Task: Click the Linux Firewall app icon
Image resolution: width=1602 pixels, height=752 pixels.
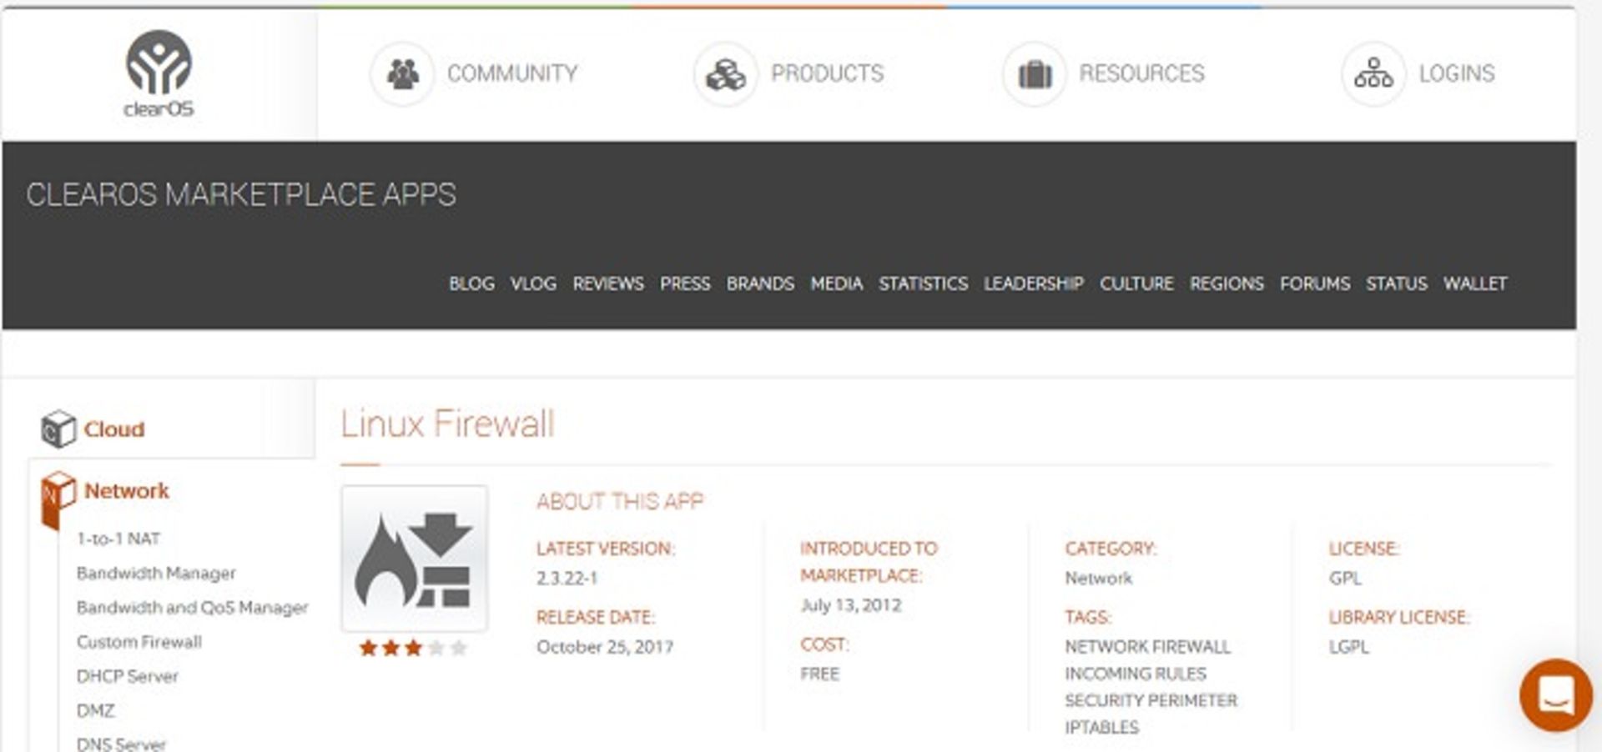Action: click(415, 558)
